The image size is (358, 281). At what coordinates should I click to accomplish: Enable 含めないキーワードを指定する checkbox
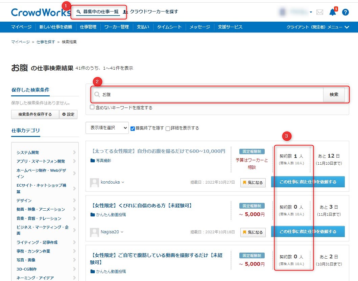pyautogui.click(x=92, y=108)
